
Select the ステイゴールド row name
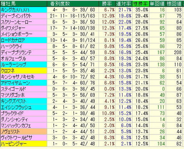[x=13, y=89]
